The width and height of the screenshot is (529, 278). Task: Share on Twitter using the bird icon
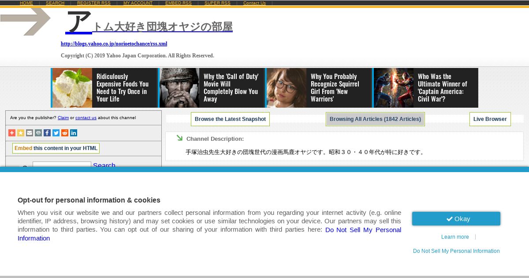click(x=56, y=133)
